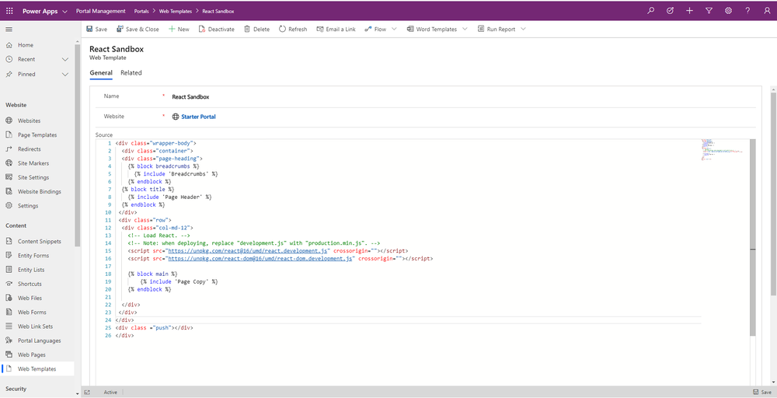Click the expand form icon in footer

tap(87, 392)
